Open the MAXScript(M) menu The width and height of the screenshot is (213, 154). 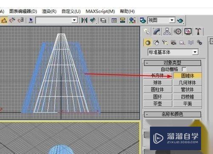point(100,11)
